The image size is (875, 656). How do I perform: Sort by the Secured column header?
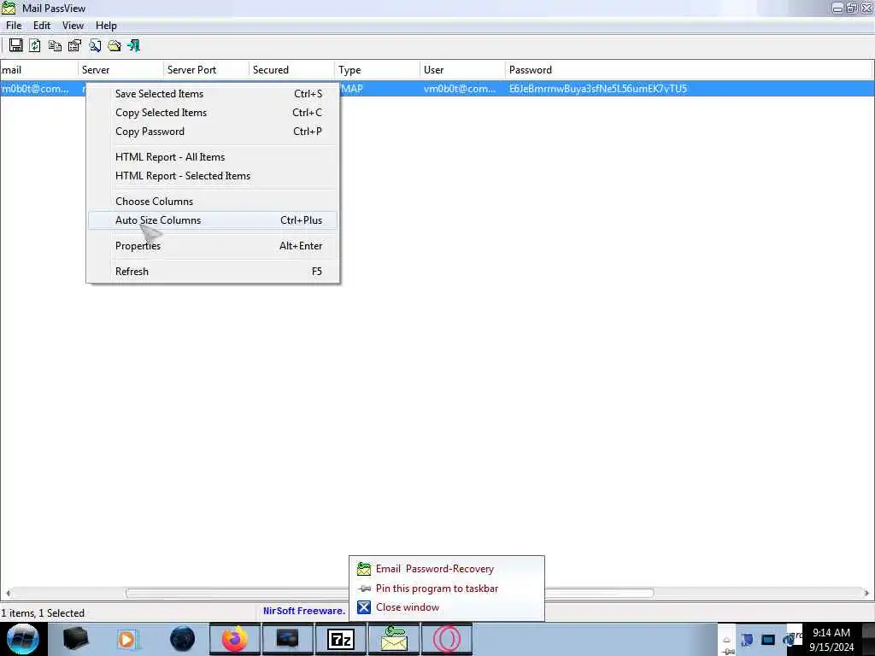point(292,70)
